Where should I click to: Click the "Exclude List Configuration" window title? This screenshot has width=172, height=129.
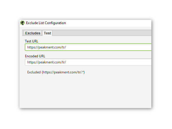(x=46, y=23)
